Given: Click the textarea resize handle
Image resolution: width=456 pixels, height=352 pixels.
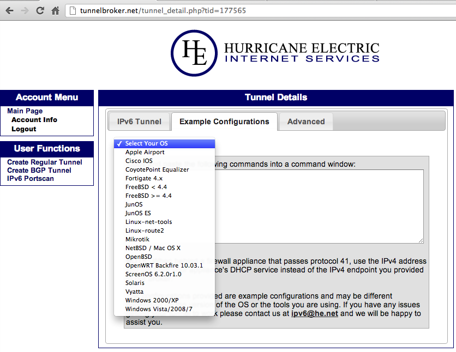Looking at the screenshot, I should point(421,240).
